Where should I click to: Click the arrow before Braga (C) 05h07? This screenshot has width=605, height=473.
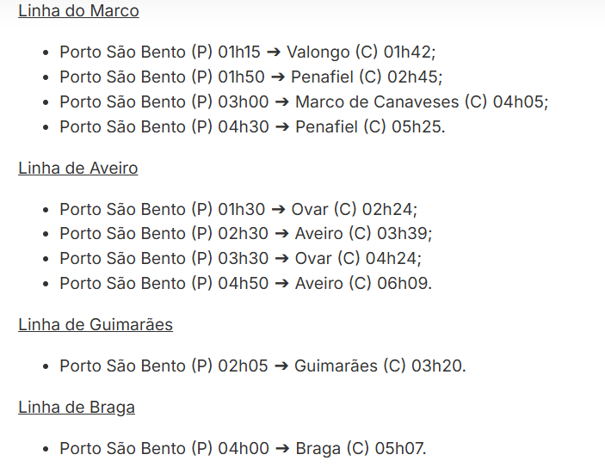point(281,449)
